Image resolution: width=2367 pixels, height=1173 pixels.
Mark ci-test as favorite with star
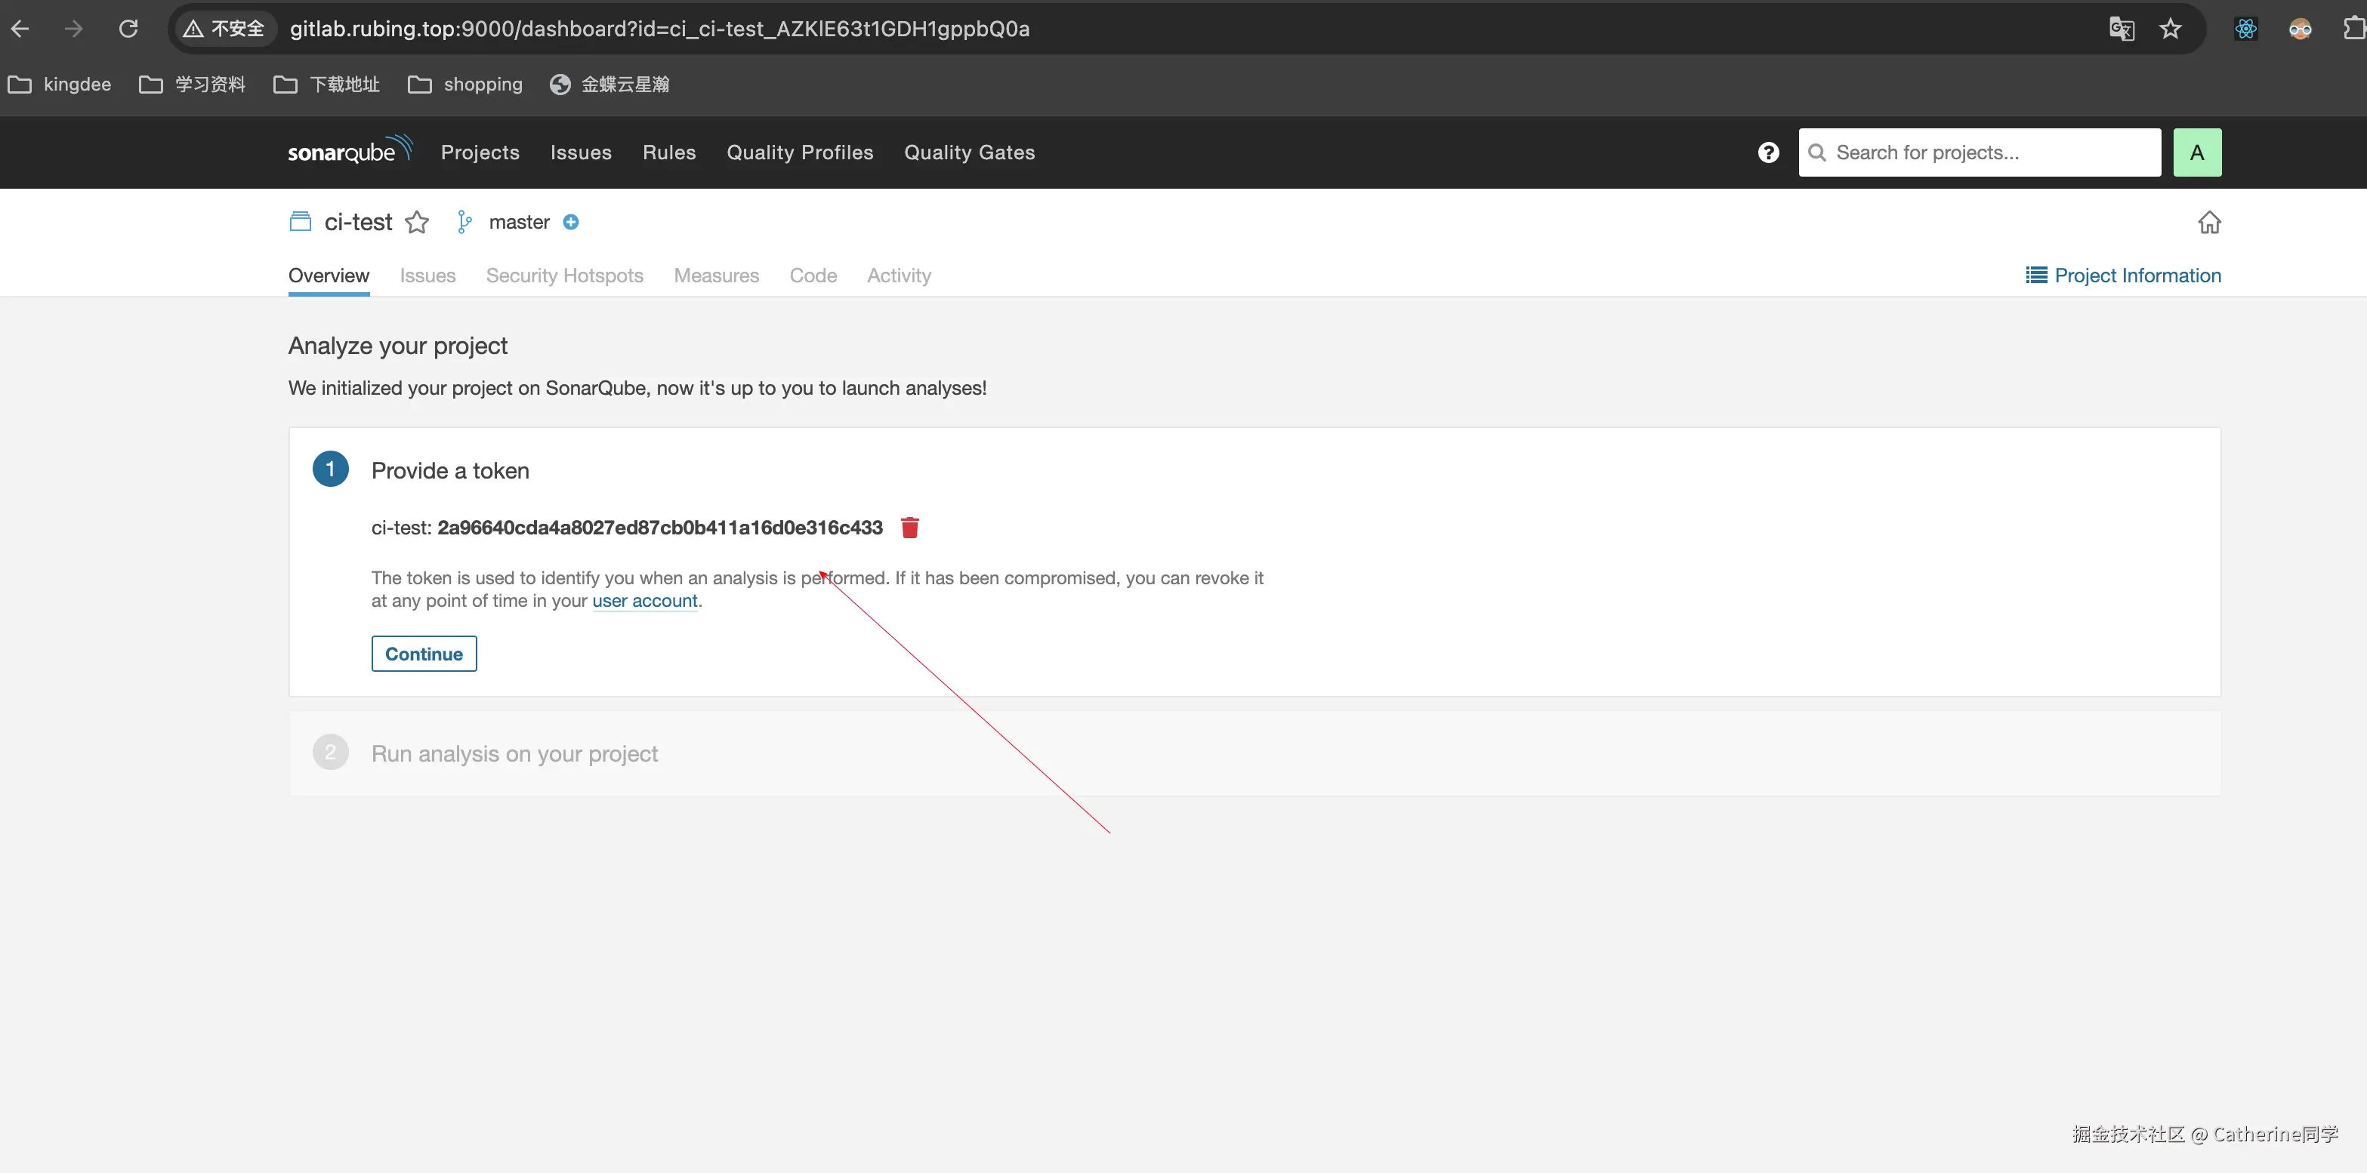[417, 222]
